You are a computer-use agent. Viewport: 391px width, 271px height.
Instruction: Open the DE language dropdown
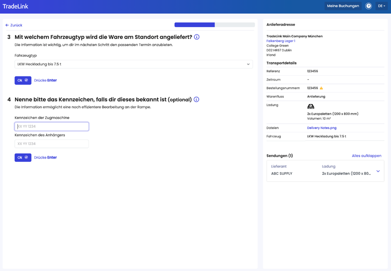[381, 6]
